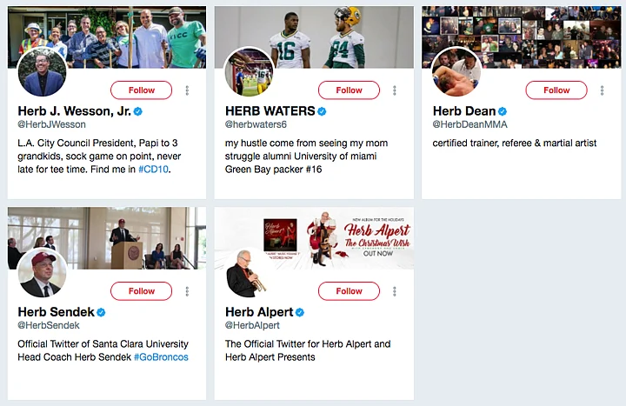Open more options menu for HERB WATERS
626x406 pixels.
coord(395,90)
